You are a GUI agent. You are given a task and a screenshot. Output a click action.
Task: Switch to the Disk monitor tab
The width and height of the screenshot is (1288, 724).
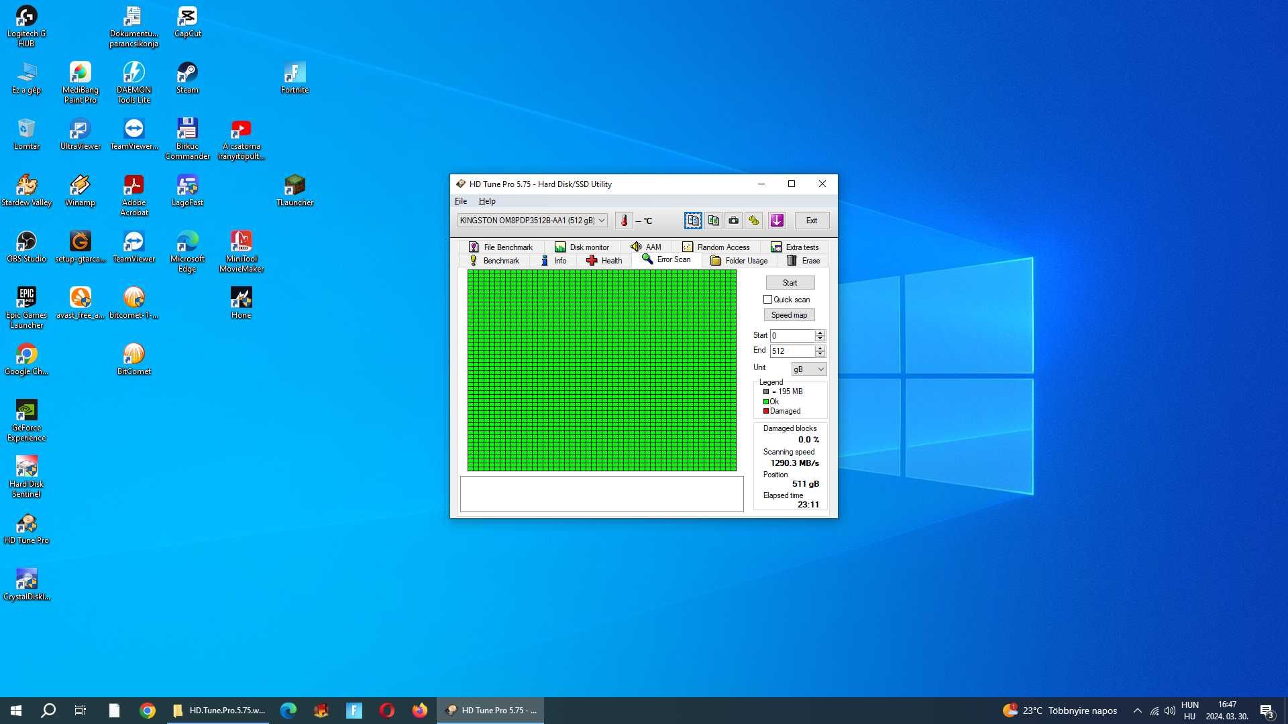coord(582,247)
